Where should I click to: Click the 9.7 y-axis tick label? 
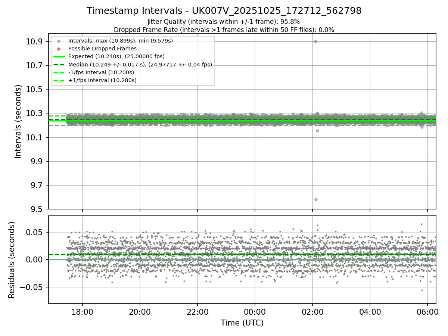(x=37, y=186)
